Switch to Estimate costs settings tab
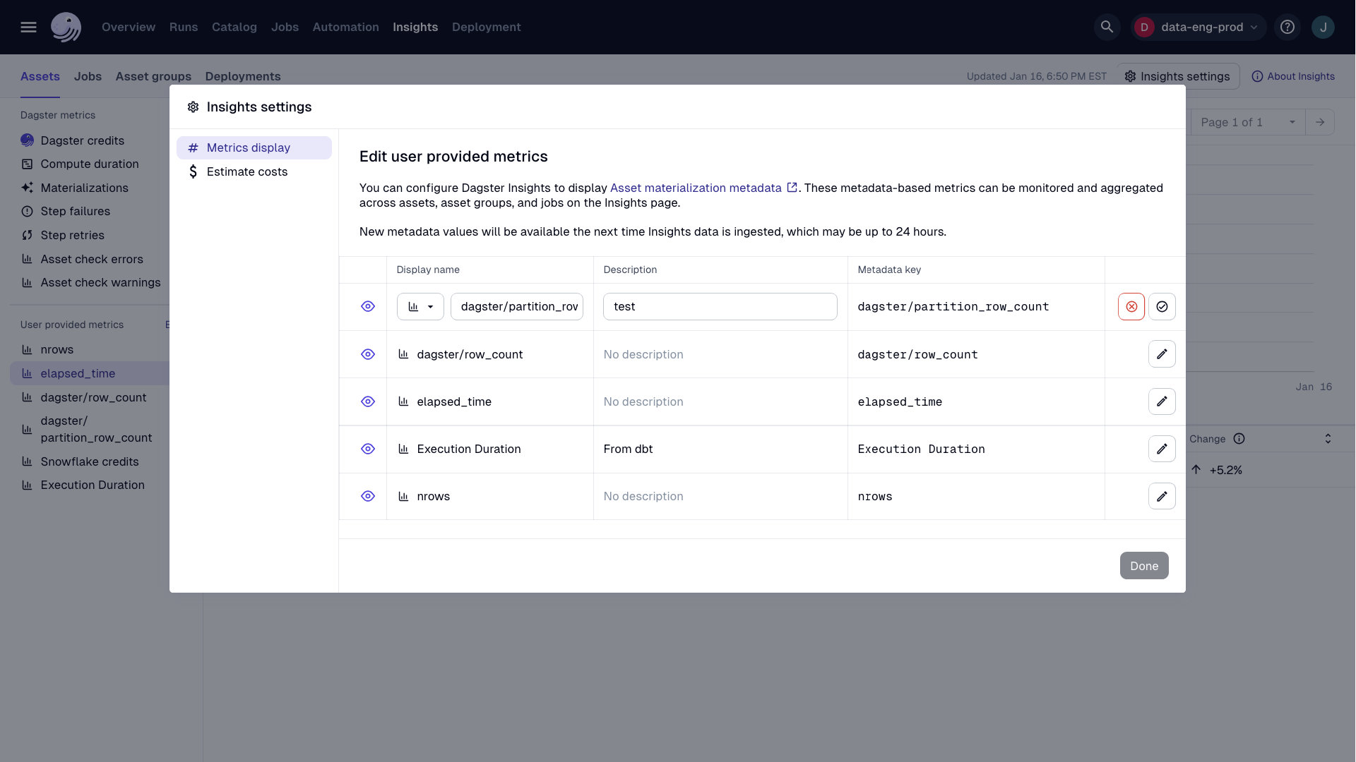The width and height of the screenshot is (1356, 762). point(246,171)
